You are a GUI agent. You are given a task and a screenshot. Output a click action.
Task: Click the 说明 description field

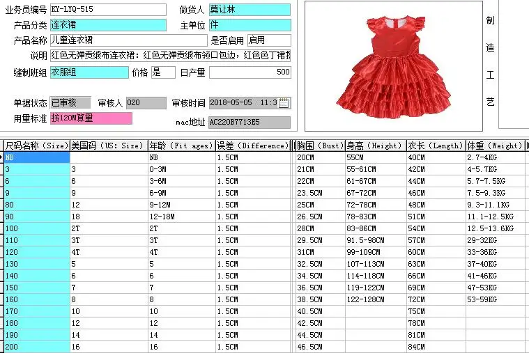coord(170,55)
